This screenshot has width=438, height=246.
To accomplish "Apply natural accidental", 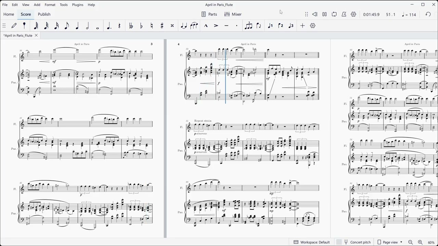I will [152, 26].
